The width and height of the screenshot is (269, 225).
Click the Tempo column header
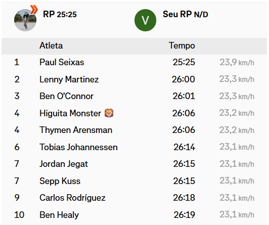pos(182,46)
